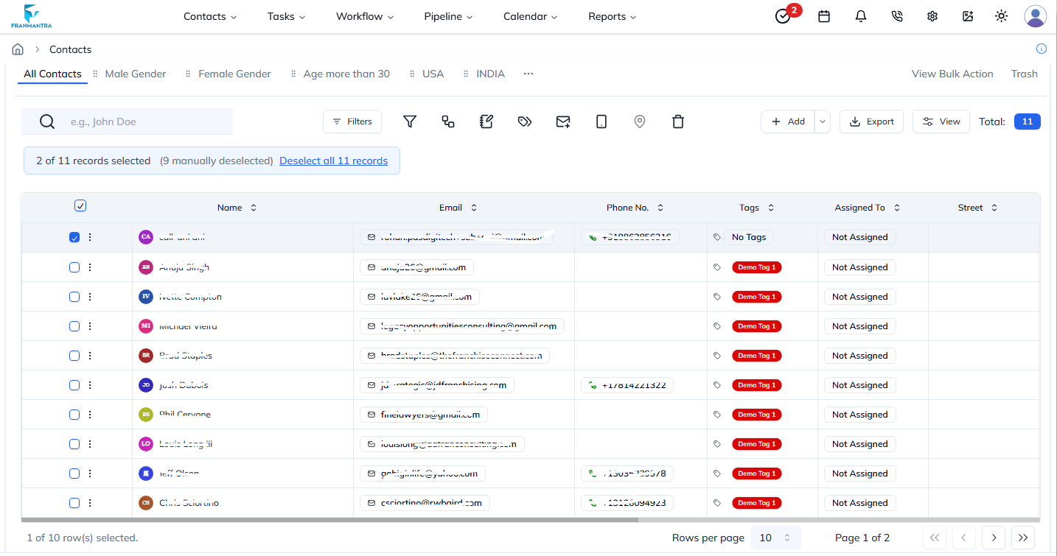Open the settings gear icon
Screen dimensions: 1057x556
click(932, 16)
